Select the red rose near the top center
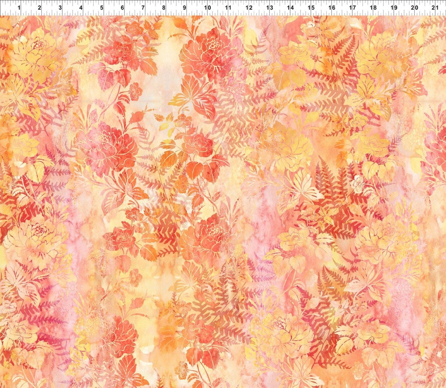Viewport: 446px width, 388px height. 209,52
